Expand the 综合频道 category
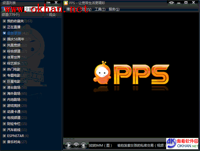The width and height of the screenshot is (200, 151). point(4,51)
